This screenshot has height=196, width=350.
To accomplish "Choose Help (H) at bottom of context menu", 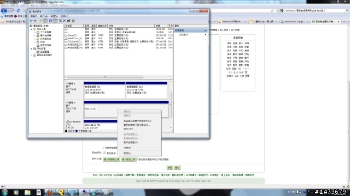I will 139,153.
